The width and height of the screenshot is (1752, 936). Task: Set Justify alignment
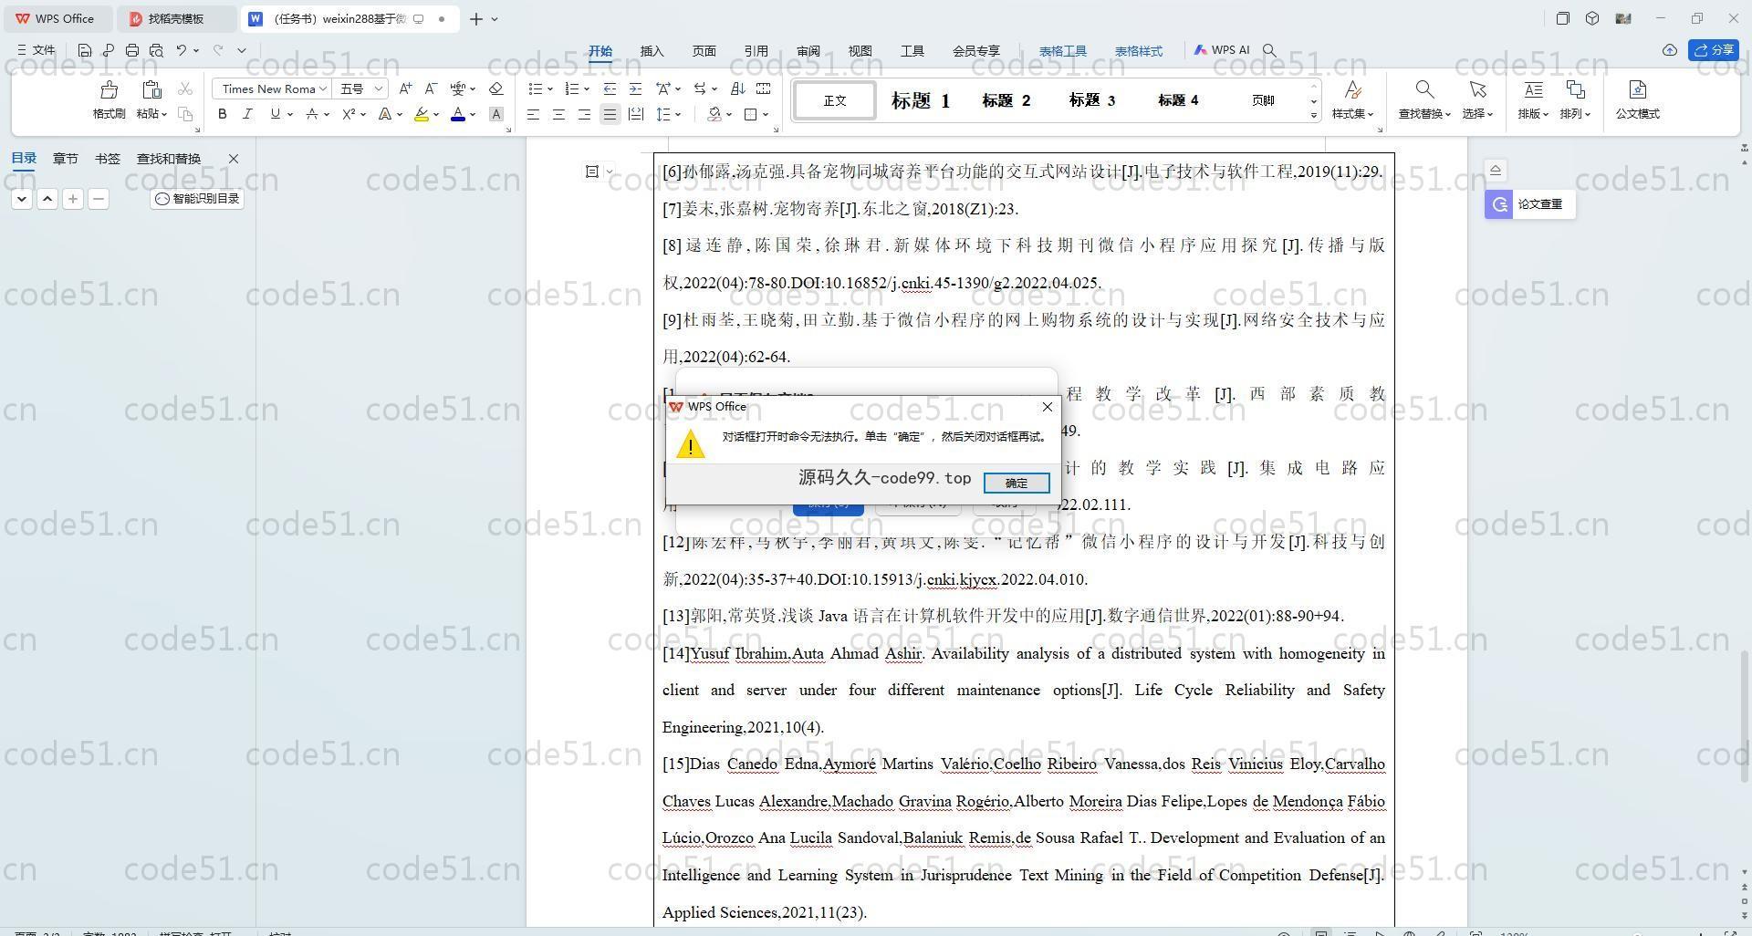pos(610,114)
